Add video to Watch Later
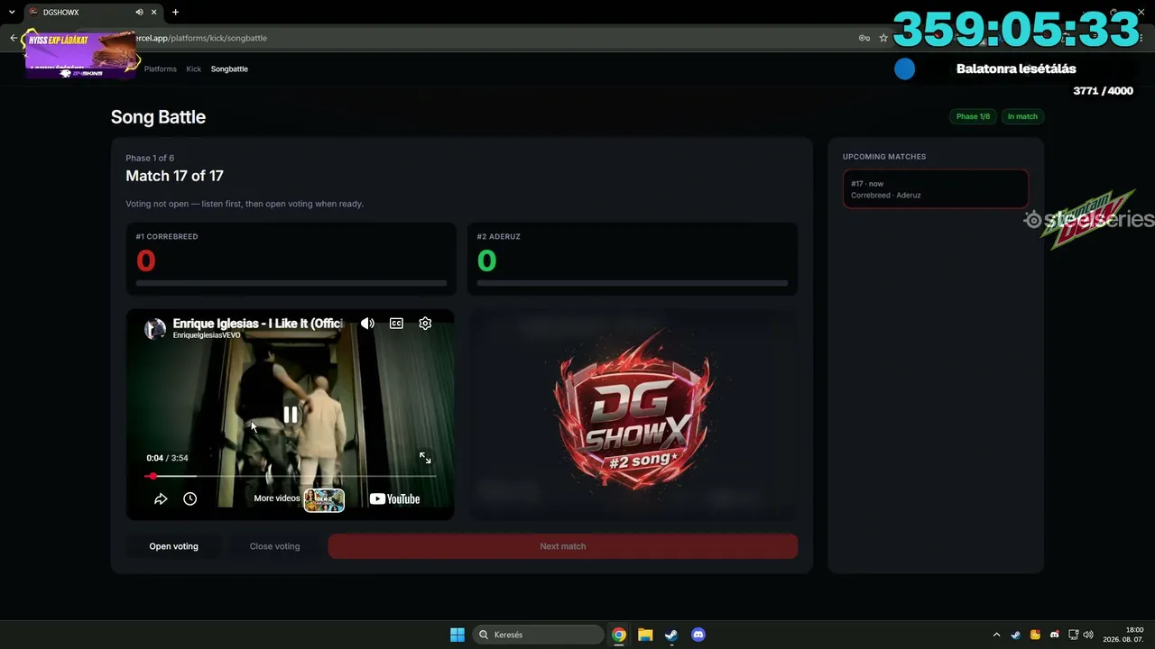 click(189, 498)
